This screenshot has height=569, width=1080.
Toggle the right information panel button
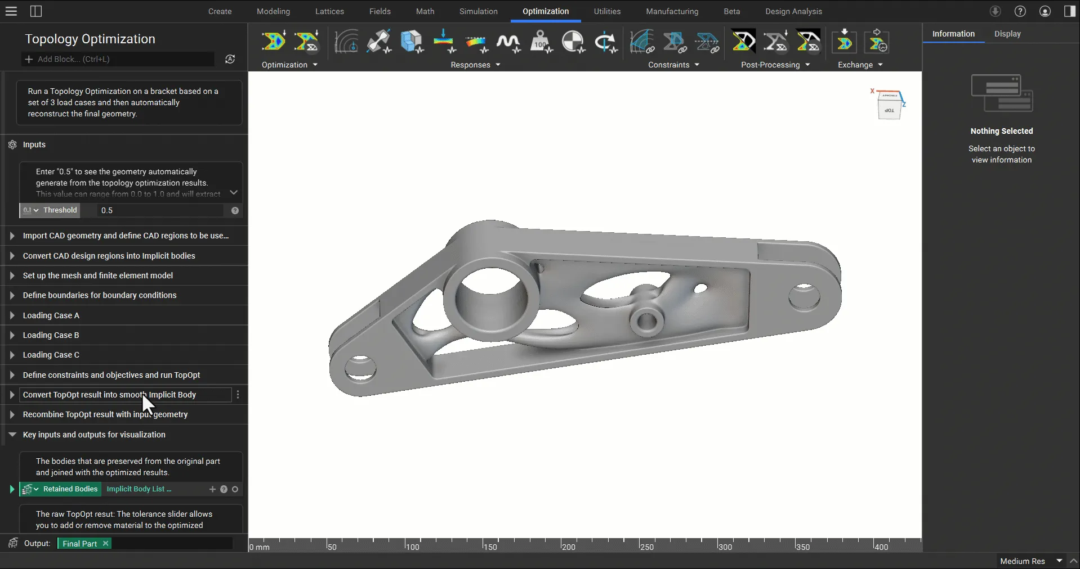[x=1070, y=11]
